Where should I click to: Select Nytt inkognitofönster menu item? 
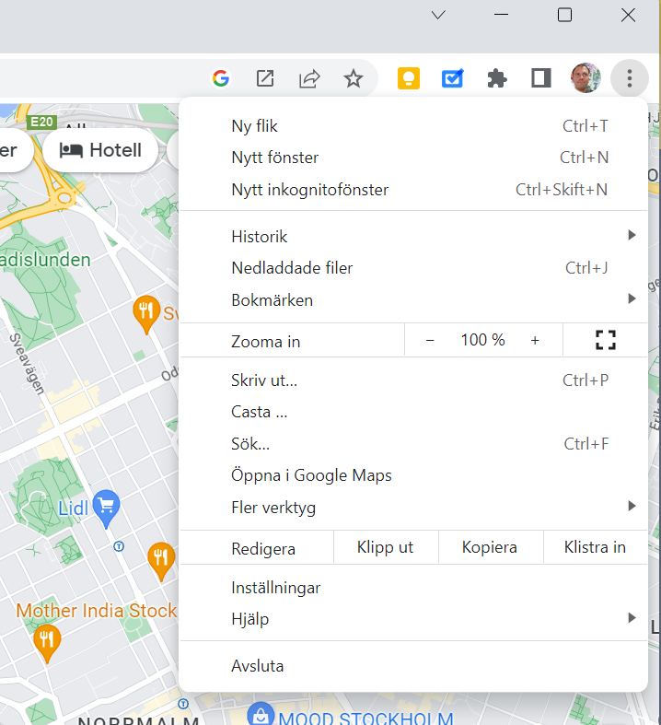(x=310, y=190)
